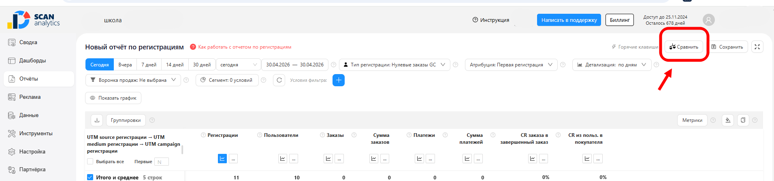
Task: Add filter condition with plus button
Action: tap(339, 80)
